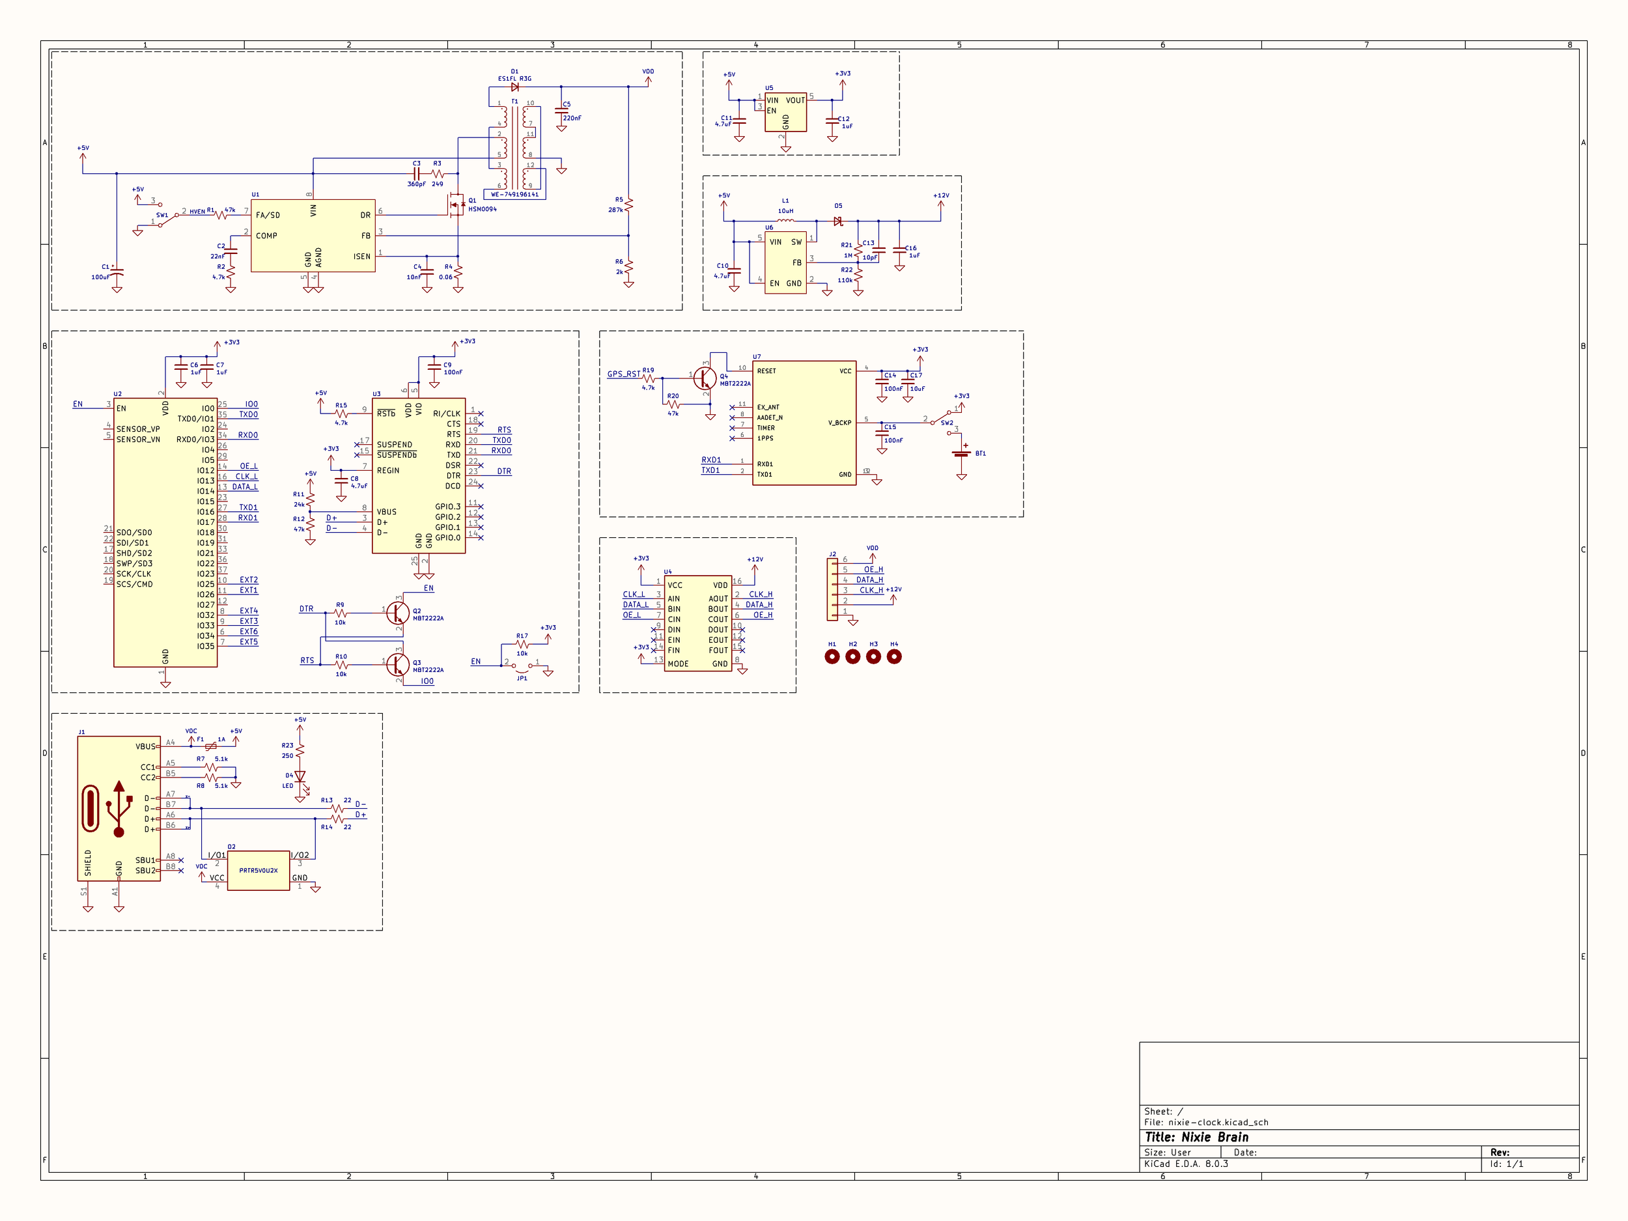Select transformer T1 WE-749196141

coord(514,147)
